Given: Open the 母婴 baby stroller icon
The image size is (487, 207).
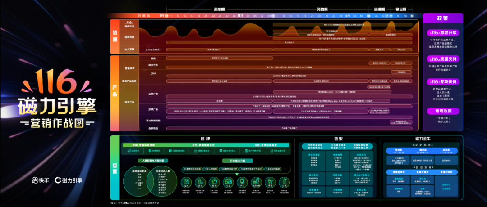Looking at the screenshot, I should point(270,182).
